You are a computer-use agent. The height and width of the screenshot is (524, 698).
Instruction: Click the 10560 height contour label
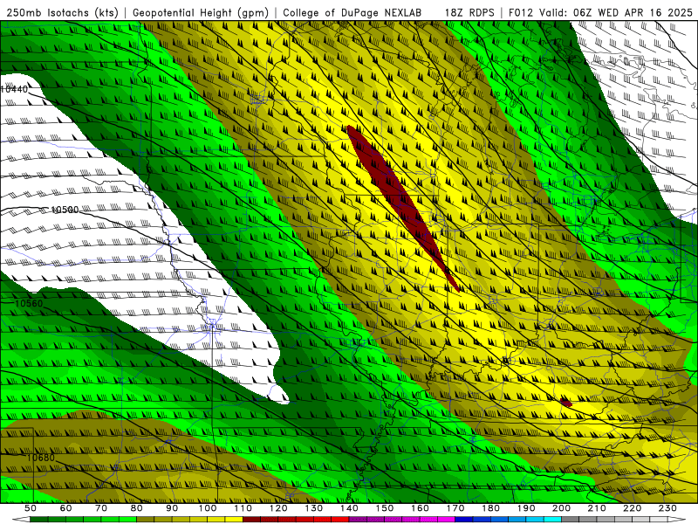point(29,303)
